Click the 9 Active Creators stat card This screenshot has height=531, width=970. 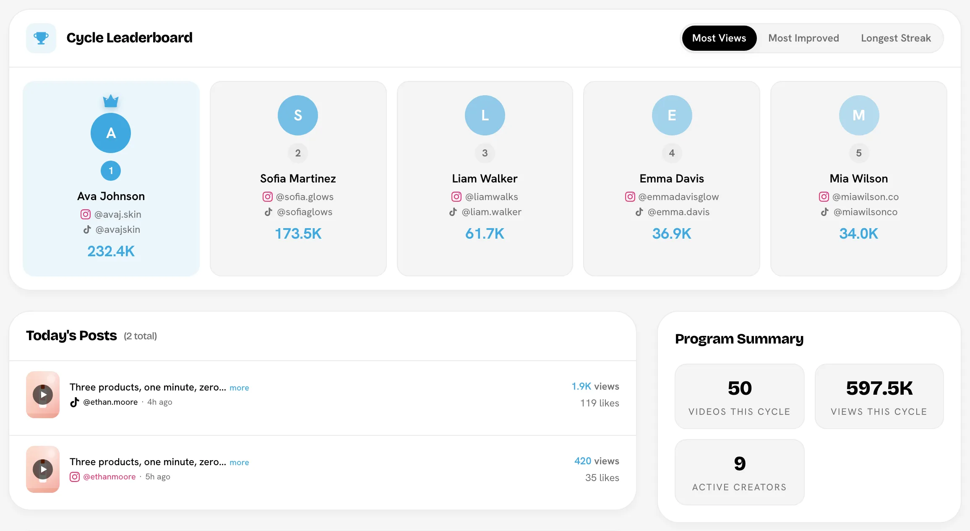(739, 472)
